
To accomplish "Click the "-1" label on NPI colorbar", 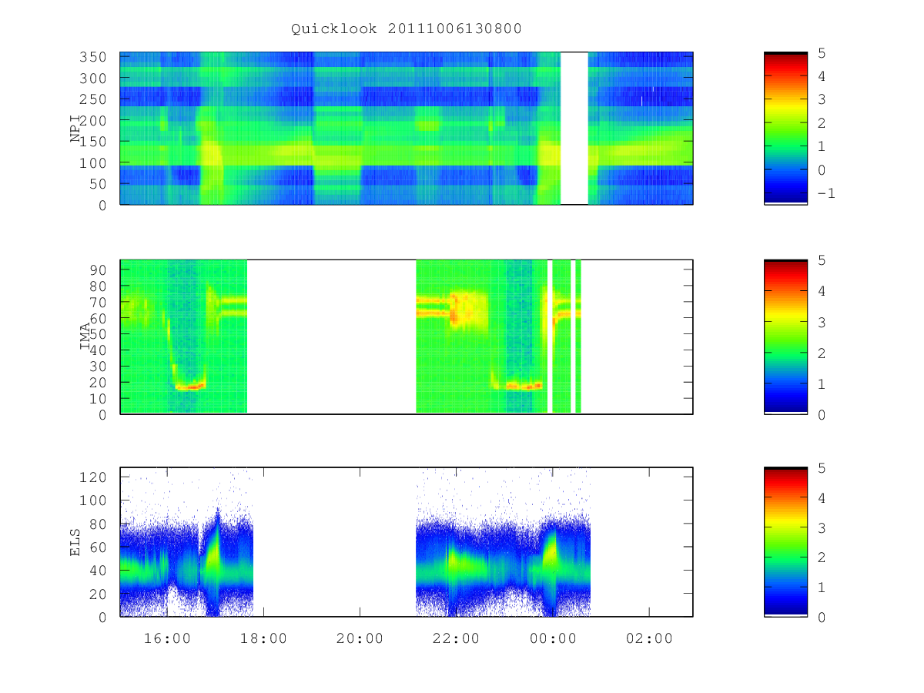I will pyautogui.click(x=825, y=193).
